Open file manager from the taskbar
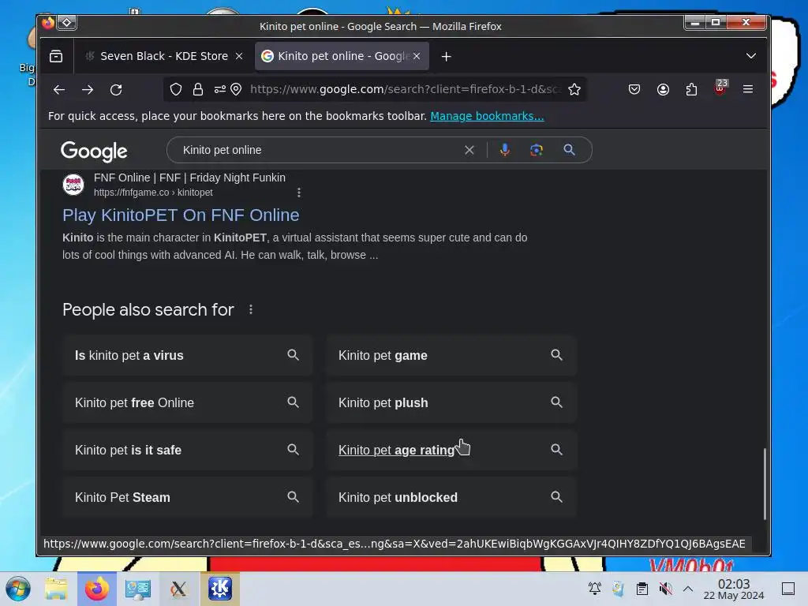The width and height of the screenshot is (808, 606). [56, 589]
